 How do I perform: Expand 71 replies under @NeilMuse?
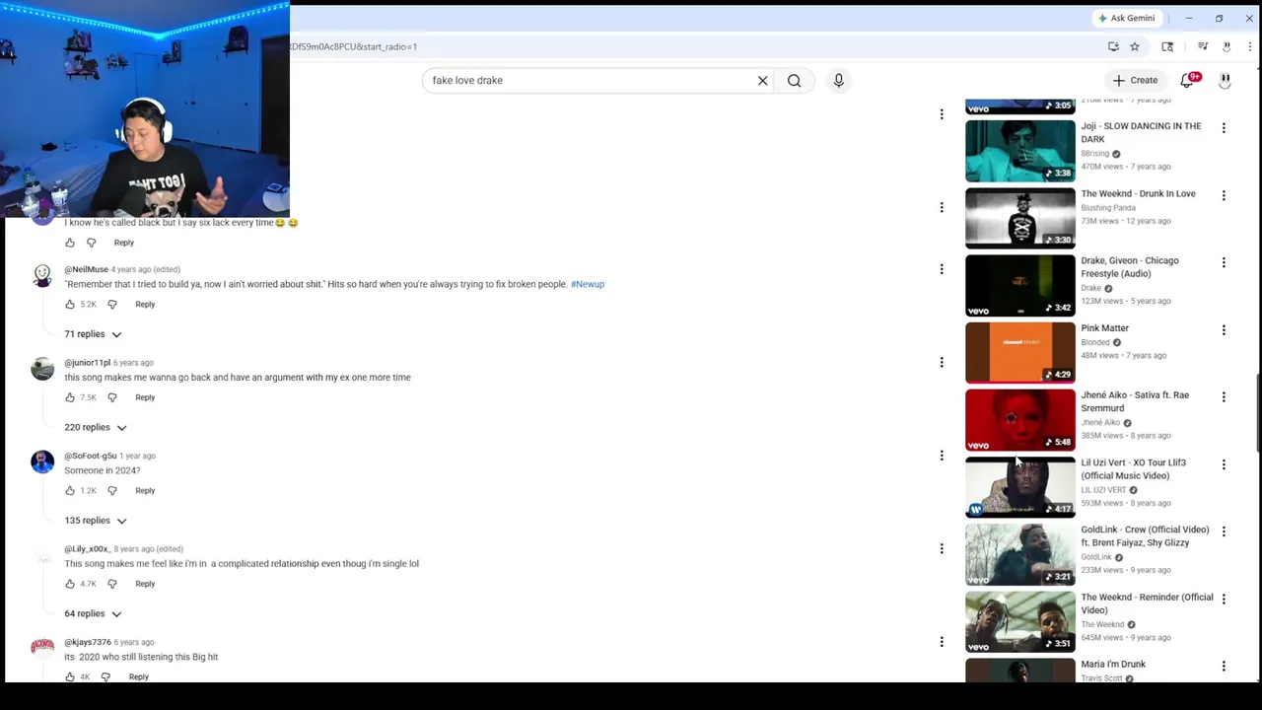(94, 334)
